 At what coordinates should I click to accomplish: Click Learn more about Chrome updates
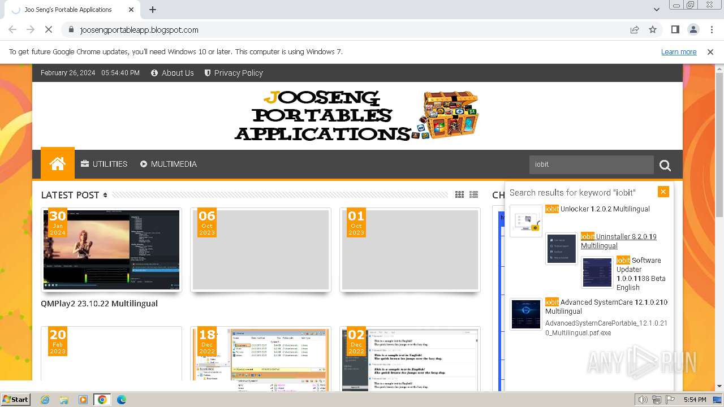(x=679, y=52)
